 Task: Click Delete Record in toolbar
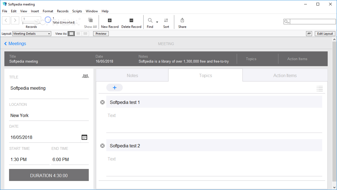pos(131,23)
